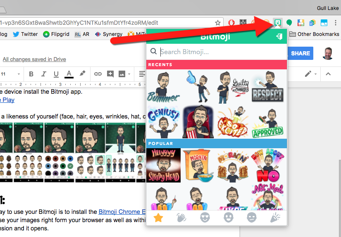The image size is (341, 237).
Task: Click the Bitmoji logout icon in popup header
Action: tap(279, 36)
